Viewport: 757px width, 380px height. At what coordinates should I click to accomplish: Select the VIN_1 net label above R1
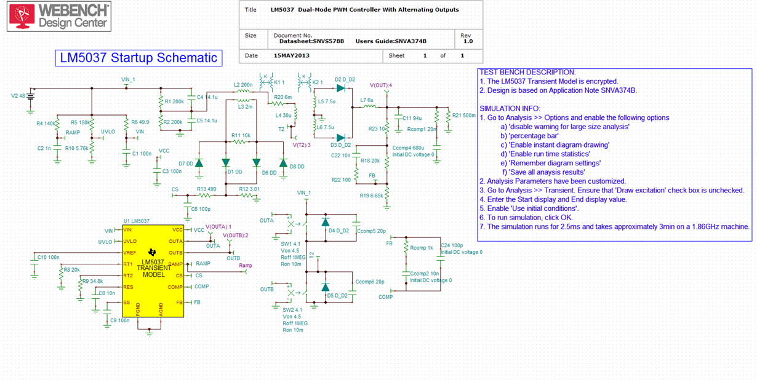pyautogui.click(x=127, y=80)
